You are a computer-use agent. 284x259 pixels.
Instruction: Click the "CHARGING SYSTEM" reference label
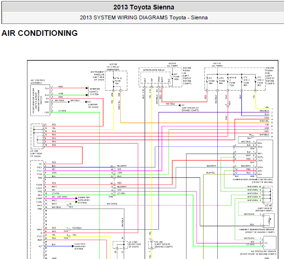[80, 248]
